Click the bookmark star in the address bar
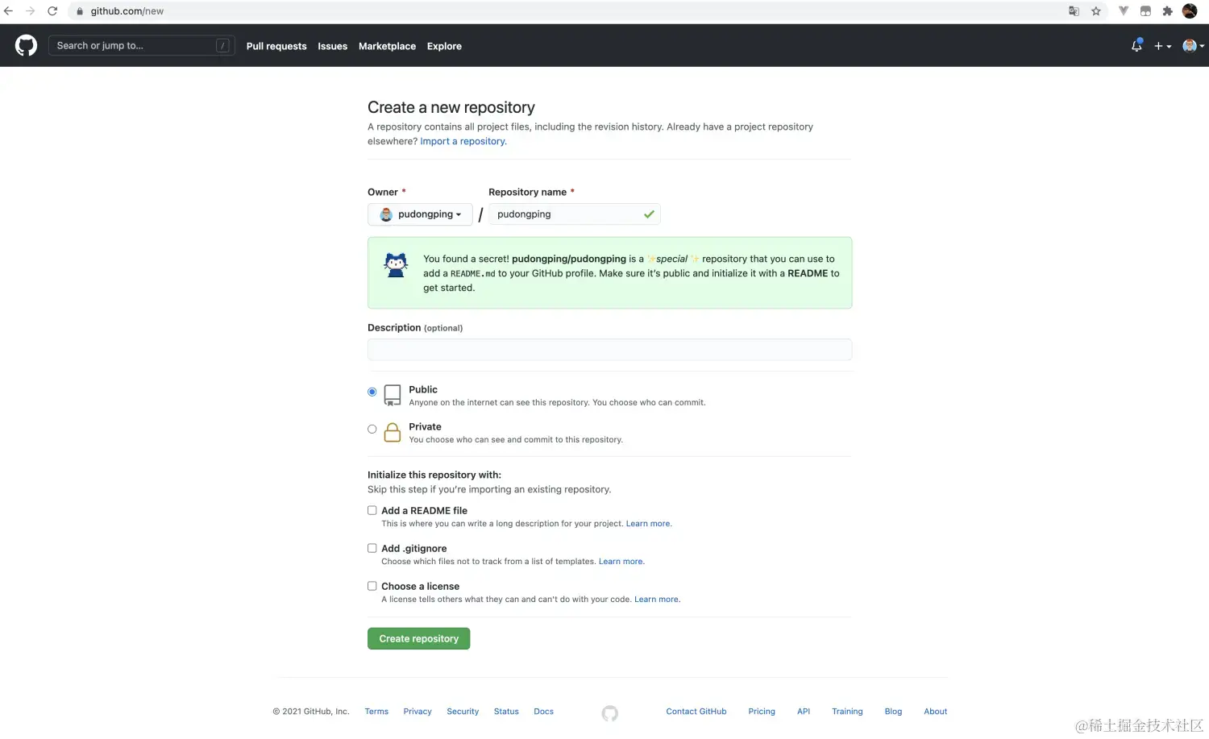Image resolution: width=1209 pixels, height=739 pixels. [1096, 11]
